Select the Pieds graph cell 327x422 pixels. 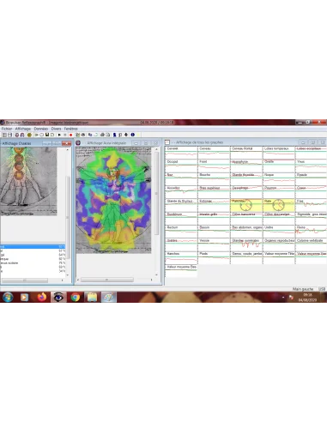click(x=214, y=258)
